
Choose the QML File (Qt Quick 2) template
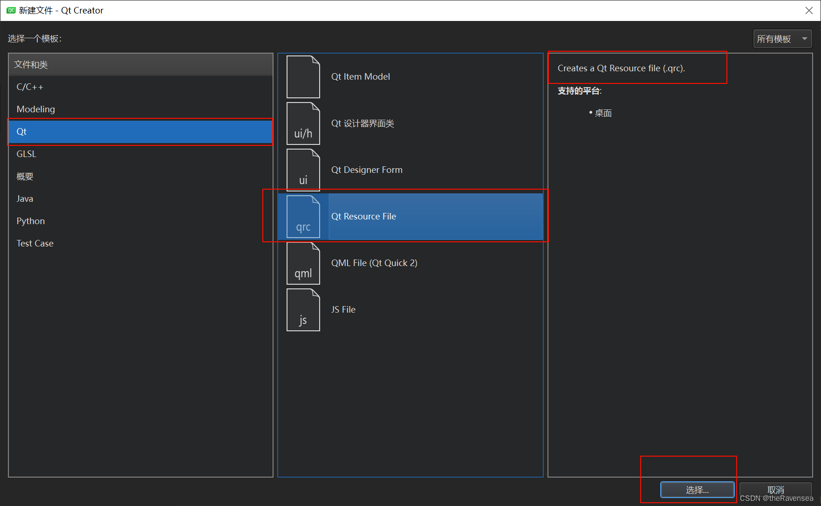click(410, 263)
